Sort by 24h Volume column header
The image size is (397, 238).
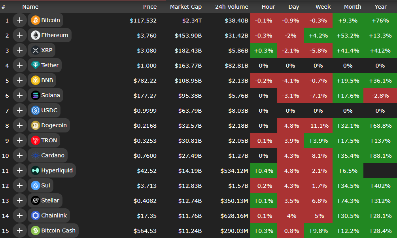pyautogui.click(x=231, y=7)
